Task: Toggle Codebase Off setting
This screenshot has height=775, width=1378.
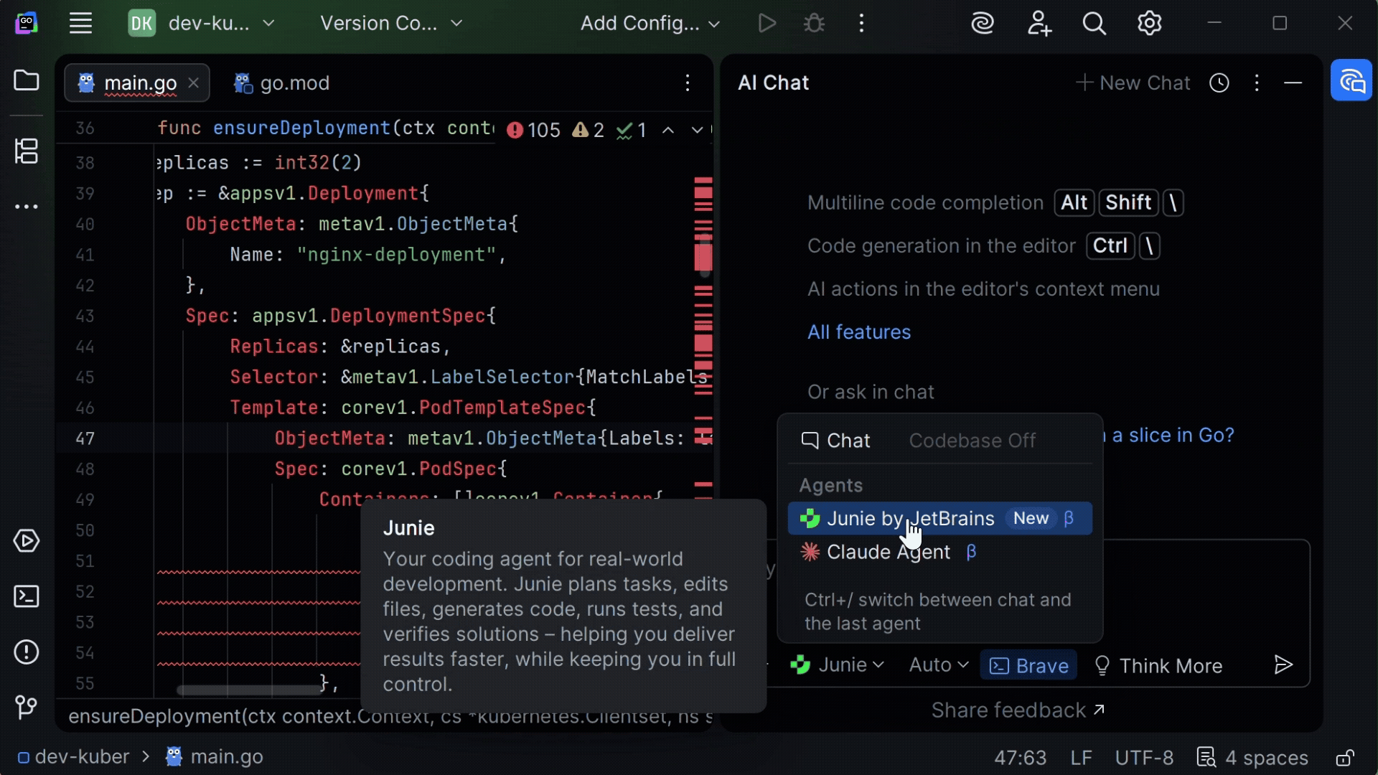Action: coord(972,441)
